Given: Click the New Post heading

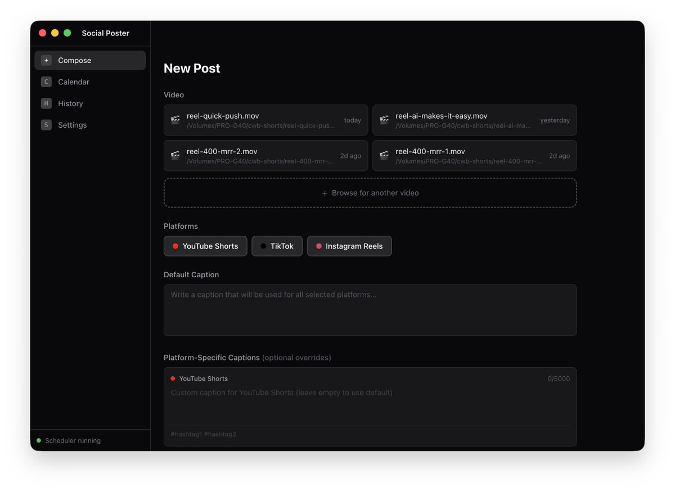Looking at the screenshot, I should click(192, 68).
